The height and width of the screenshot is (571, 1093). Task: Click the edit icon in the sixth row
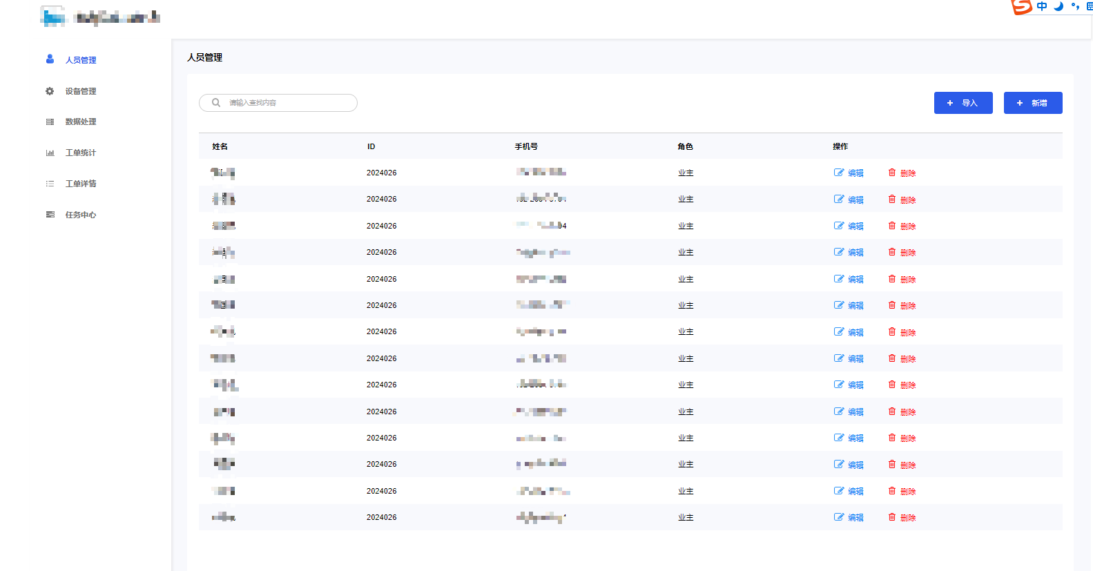839,305
